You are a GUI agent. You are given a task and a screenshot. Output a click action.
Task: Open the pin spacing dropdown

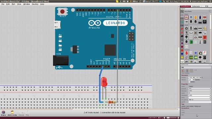(x=200, y=100)
